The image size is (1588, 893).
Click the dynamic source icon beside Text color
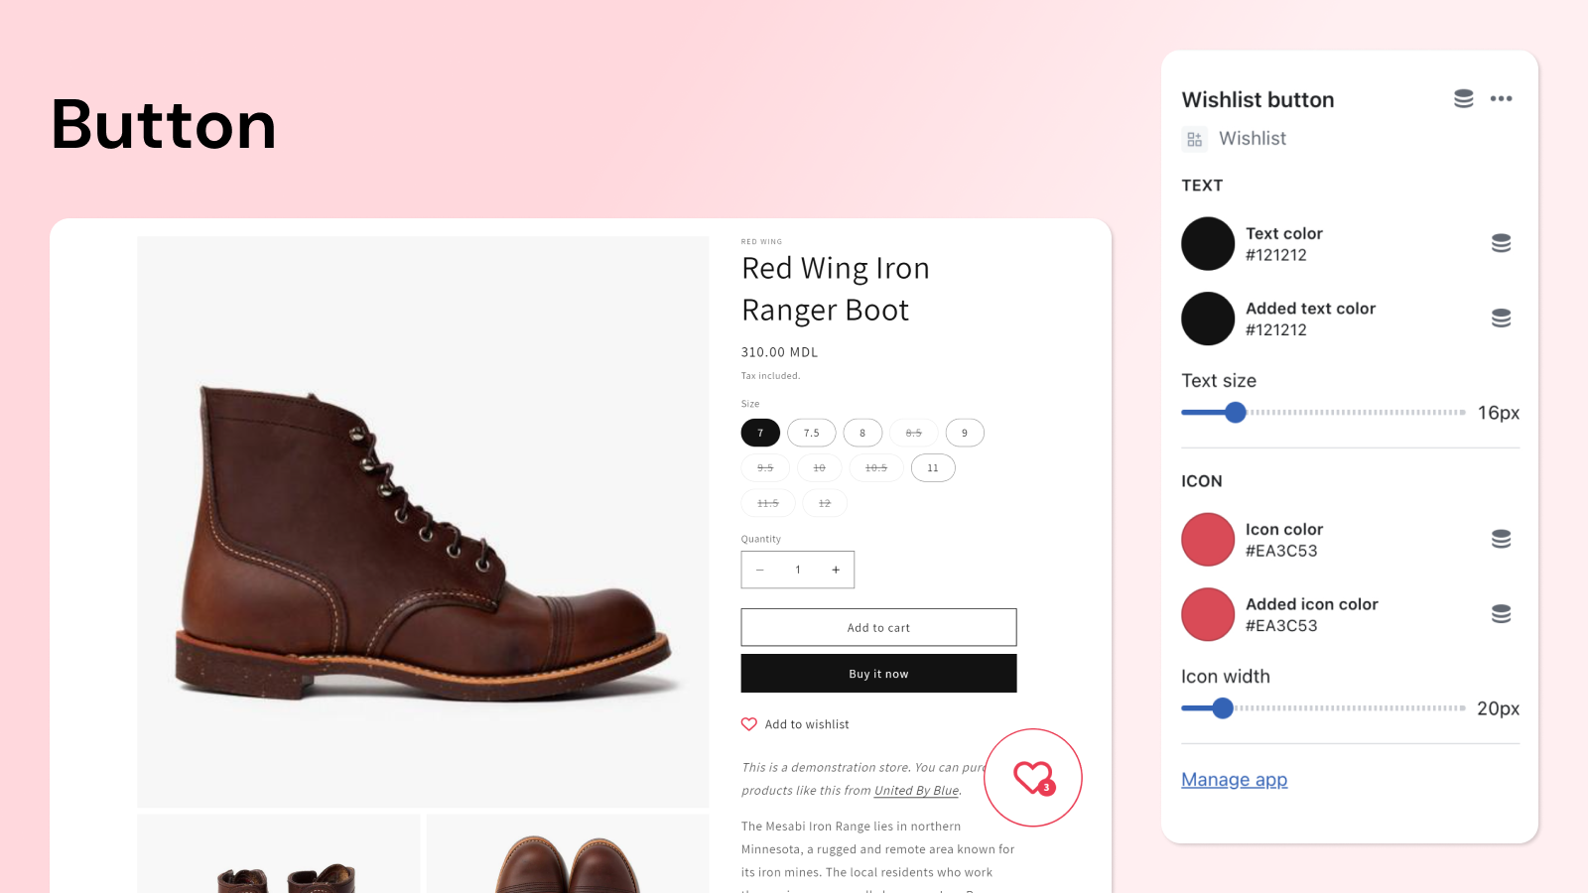[1501, 243]
